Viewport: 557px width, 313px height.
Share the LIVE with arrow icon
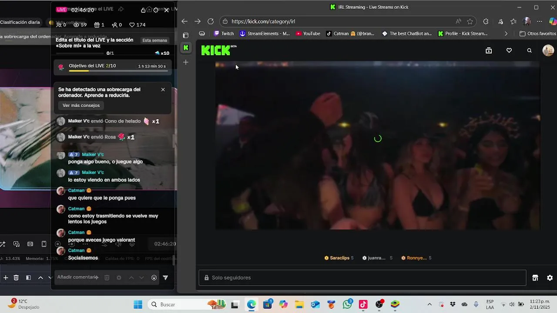pos(121,9)
